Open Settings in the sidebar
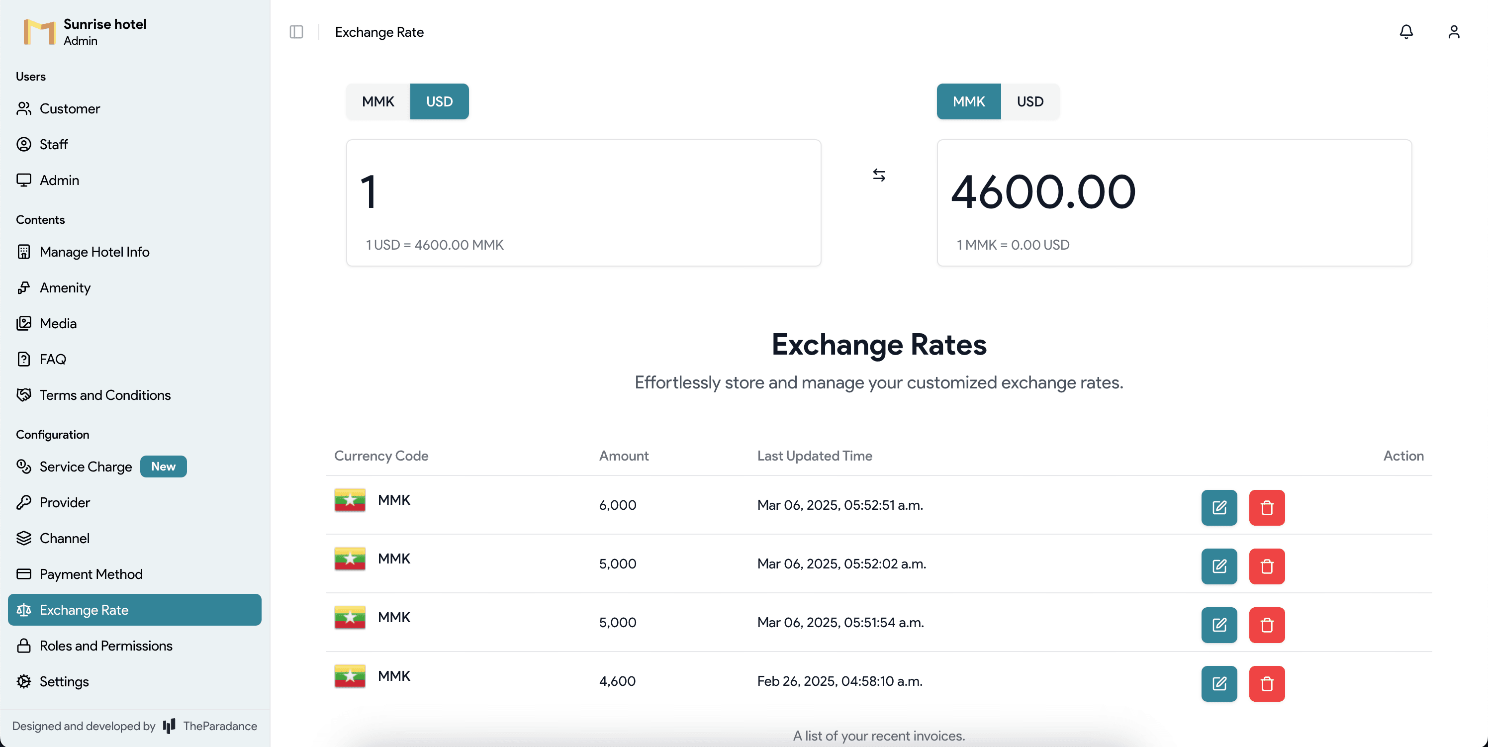 pos(135,682)
